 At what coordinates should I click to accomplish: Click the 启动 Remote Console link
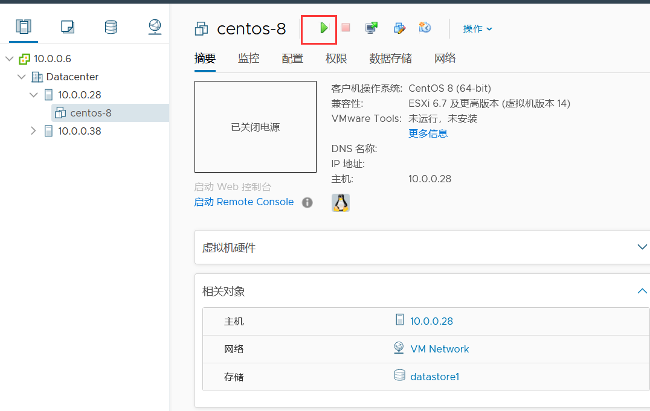[x=244, y=202]
